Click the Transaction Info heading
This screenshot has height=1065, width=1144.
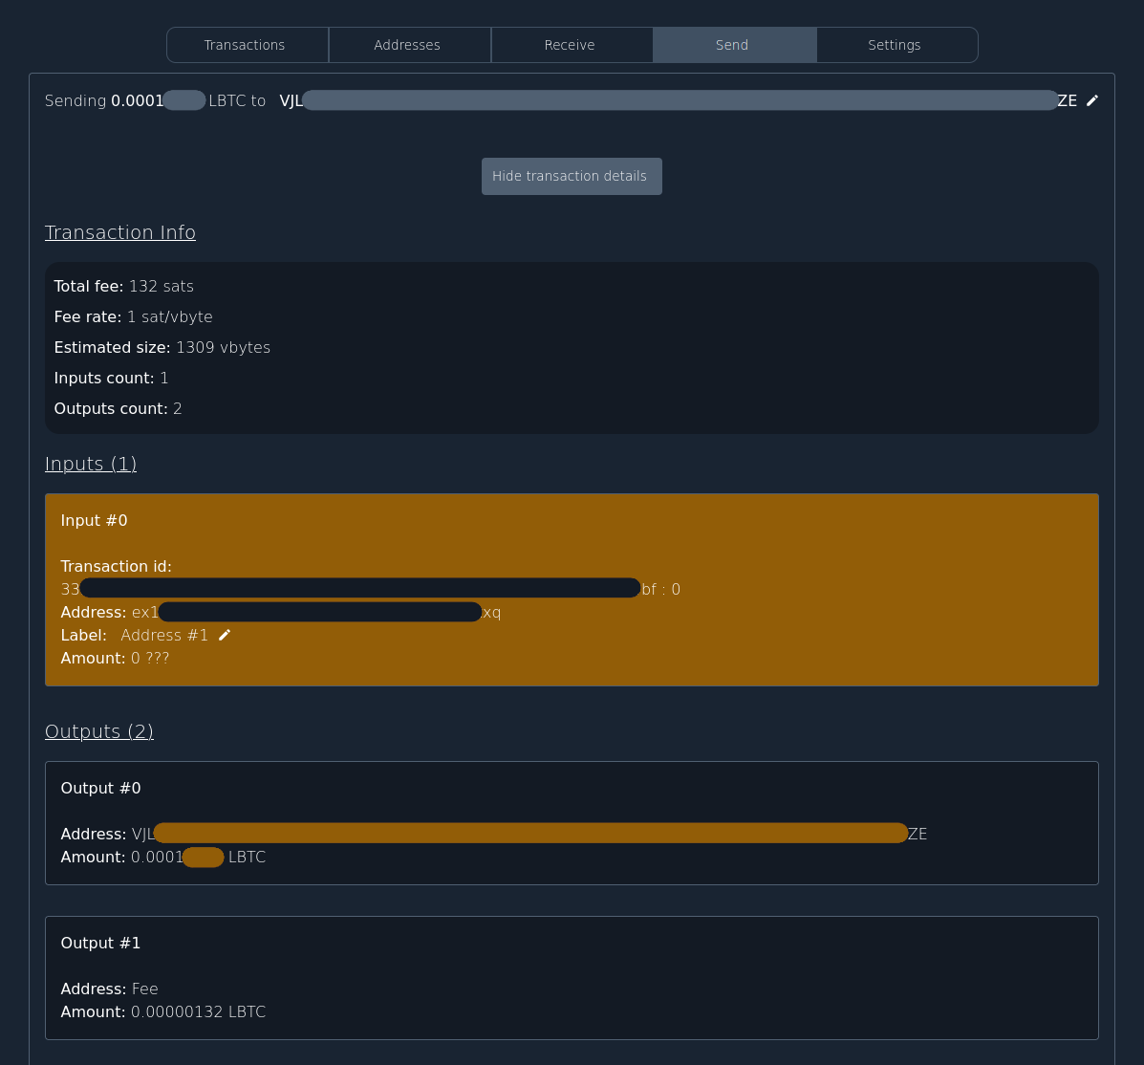(x=119, y=232)
